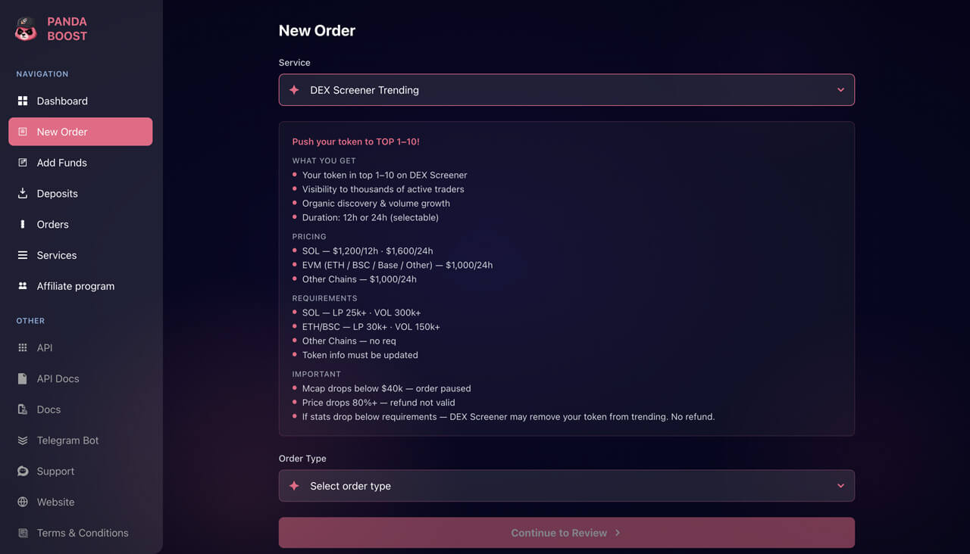
Task: Click the Affiliate program people icon
Action: [23, 286]
